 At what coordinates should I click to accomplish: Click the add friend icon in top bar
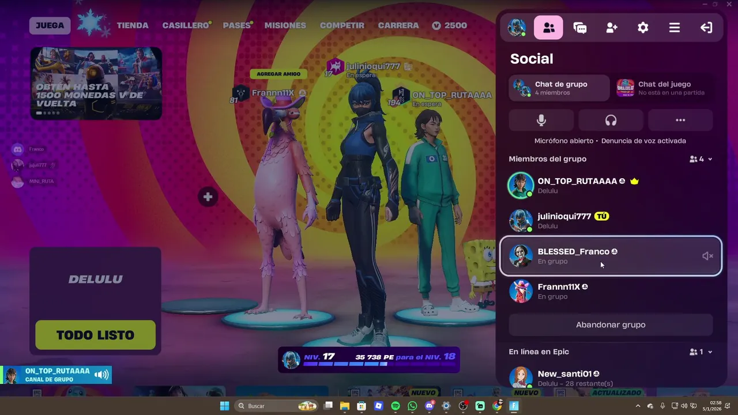[612, 28]
